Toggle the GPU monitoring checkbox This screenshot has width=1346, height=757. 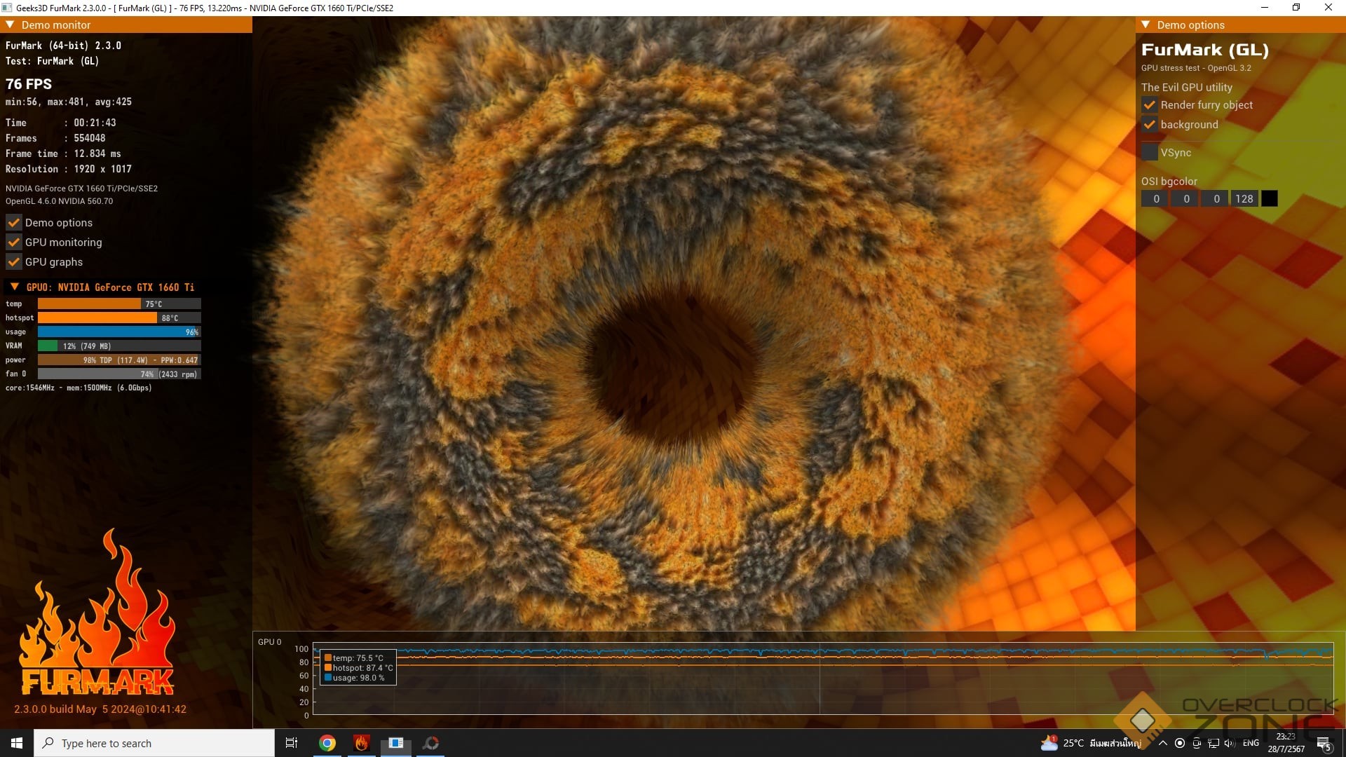pos(13,243)
